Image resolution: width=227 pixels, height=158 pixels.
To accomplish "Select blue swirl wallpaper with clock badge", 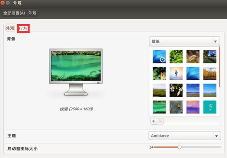I will point(159,56).
